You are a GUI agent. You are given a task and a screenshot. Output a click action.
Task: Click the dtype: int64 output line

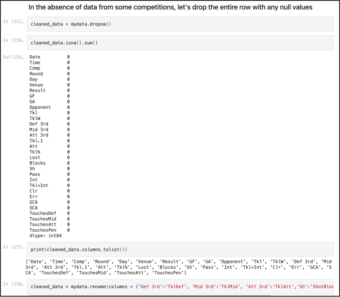pyautogui.click(x=46, y=236)
